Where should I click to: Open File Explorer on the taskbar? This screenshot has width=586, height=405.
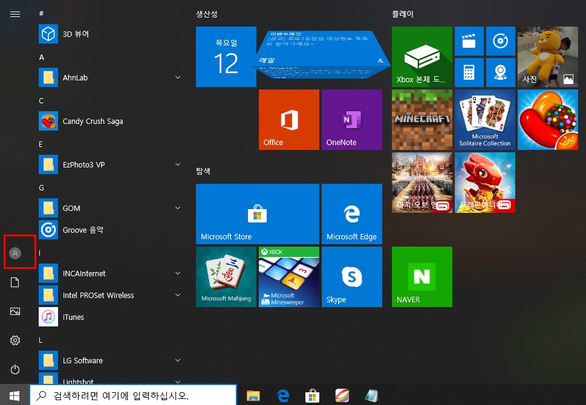pos(253,396)
